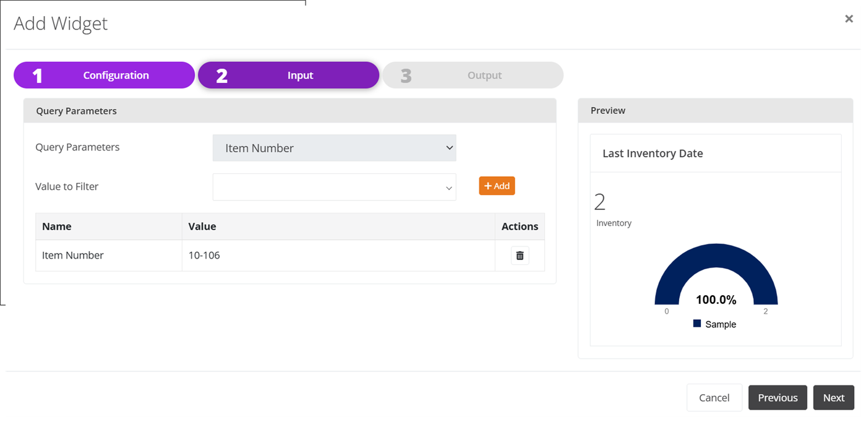The height and width of the screenshot is (422, 866).
Task: Click the Item Number cell in the table
Action: click(x=109, y=256)
